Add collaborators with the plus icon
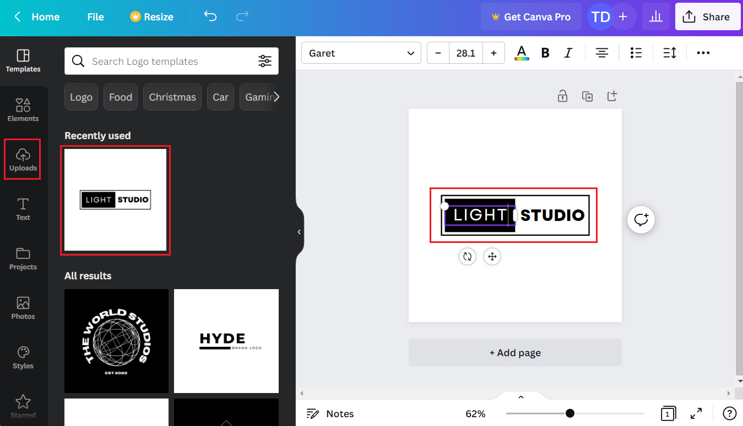Viewport: 743px width, 426px height. click(x=623, y=17)
